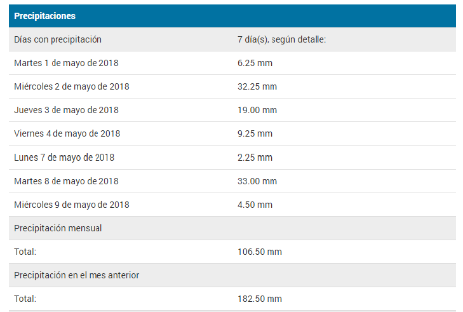The width and height of the screenshot is (463, 312).
Task: Select the 'Miércoles 9 de mayo de 2018' cell
Action: click(x=72, y=205)
